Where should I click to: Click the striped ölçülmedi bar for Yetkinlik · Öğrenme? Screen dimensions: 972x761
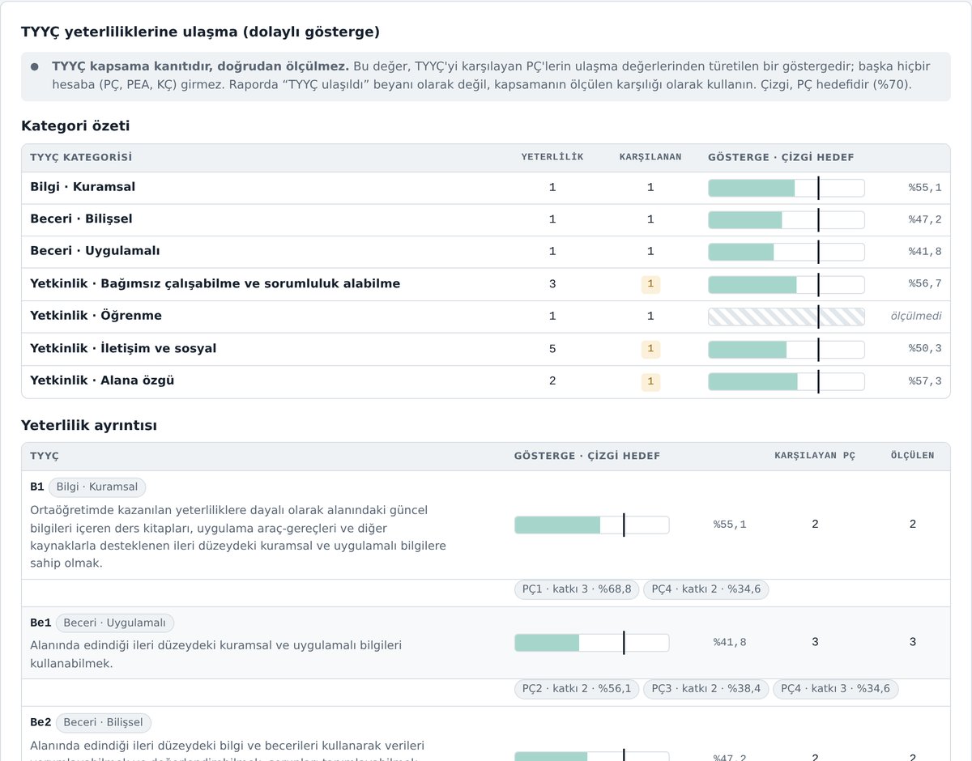787,317
